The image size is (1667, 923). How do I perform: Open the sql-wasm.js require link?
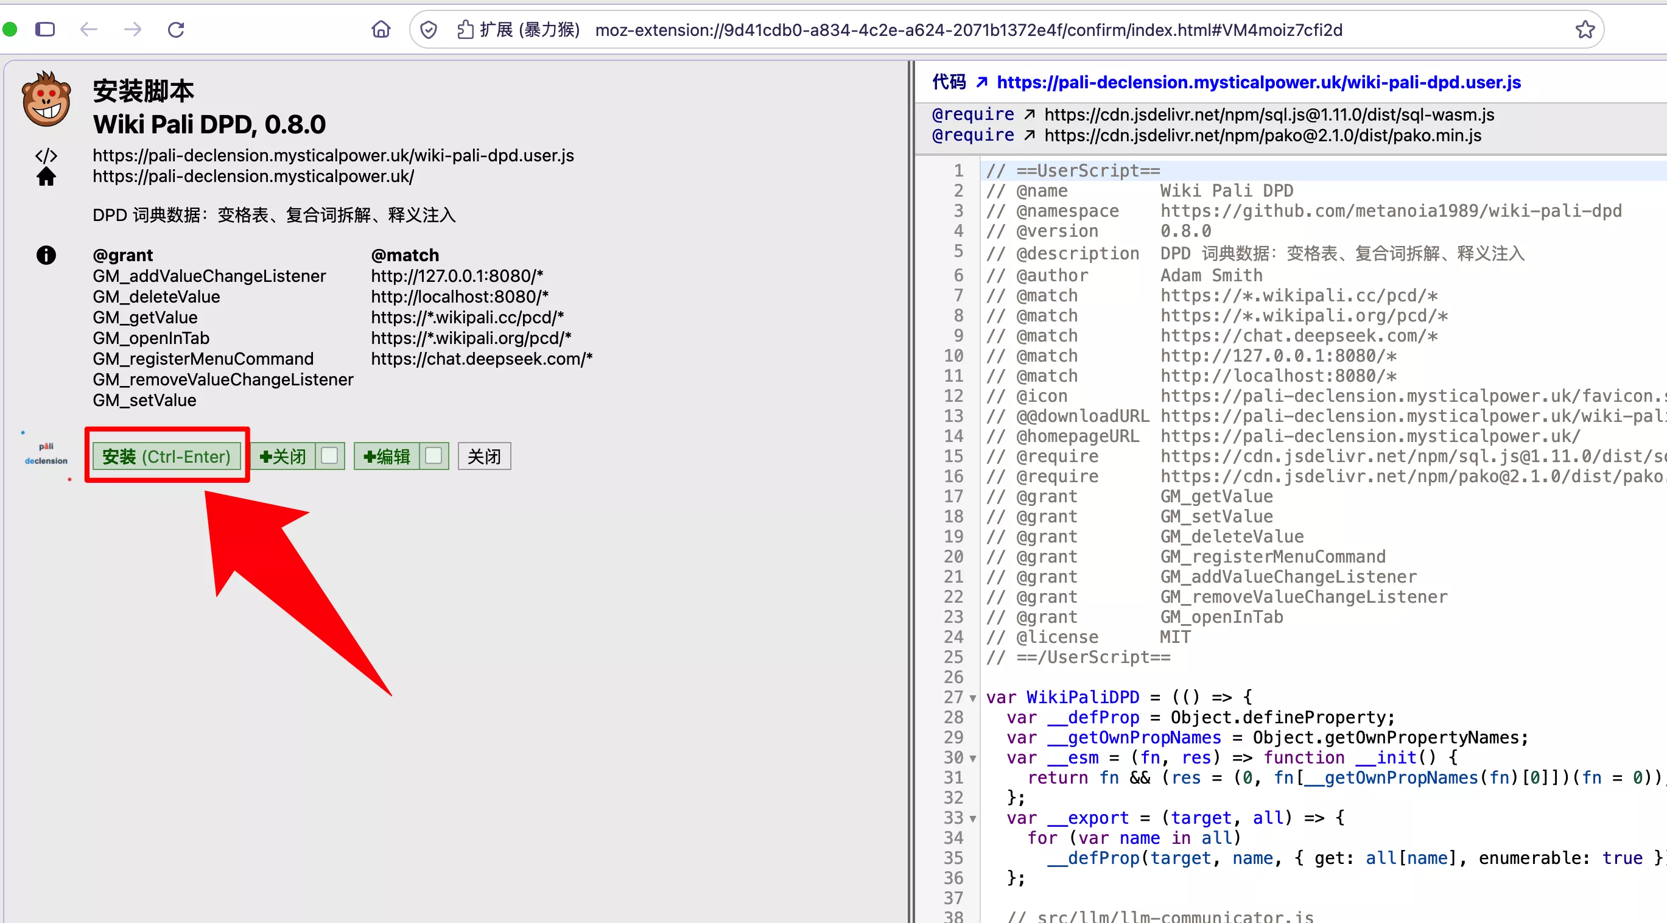point(1269,114)
